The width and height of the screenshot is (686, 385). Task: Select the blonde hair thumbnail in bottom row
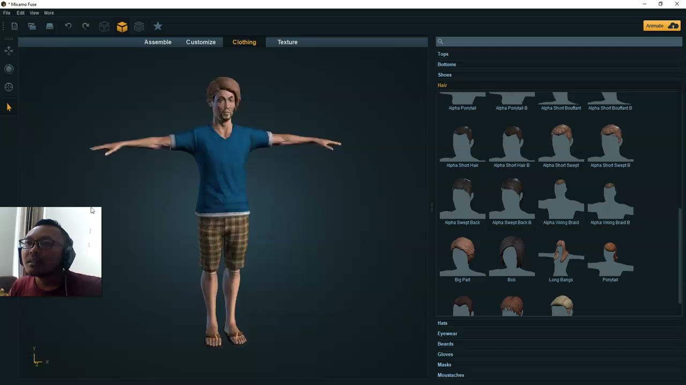click(x=561, y=306)
